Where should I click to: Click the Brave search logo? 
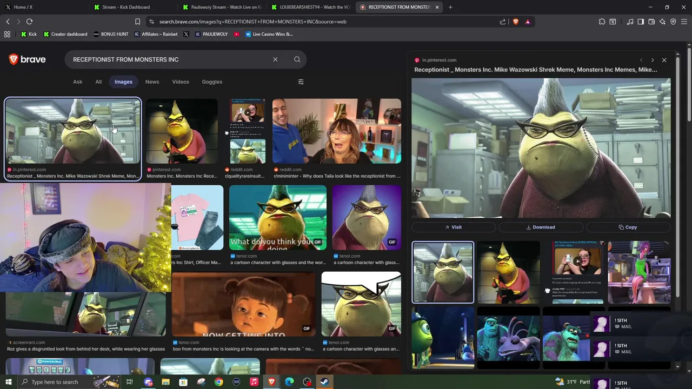point(27,59)
